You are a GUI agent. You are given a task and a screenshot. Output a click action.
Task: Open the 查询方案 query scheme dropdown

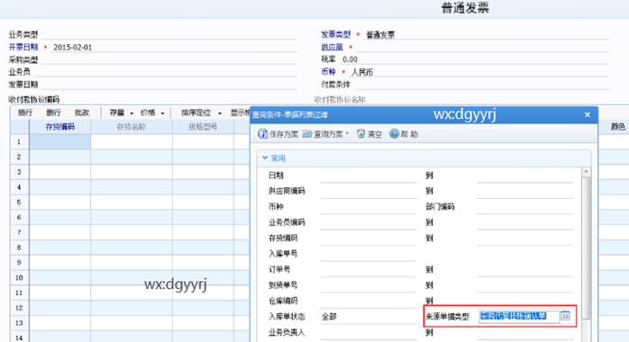point(325,134)
